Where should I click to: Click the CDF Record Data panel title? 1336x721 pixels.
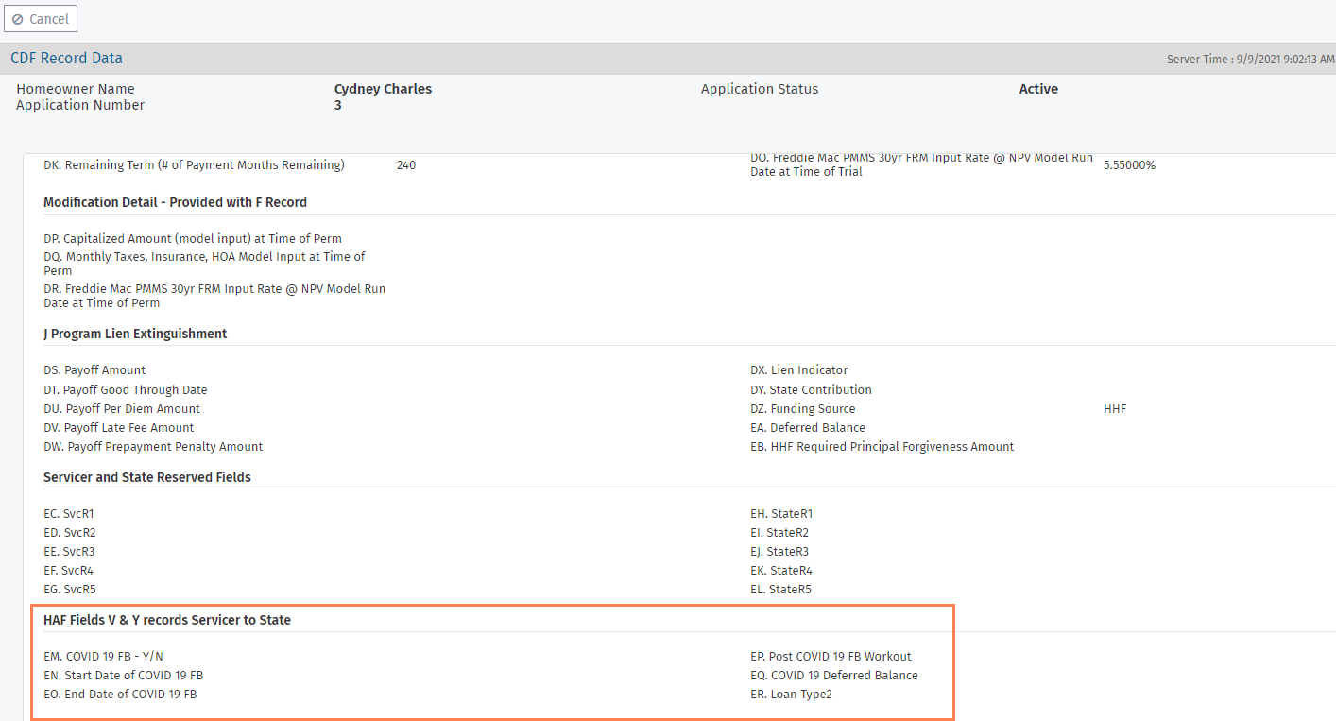pyautogui.click(x=66, y=59)
